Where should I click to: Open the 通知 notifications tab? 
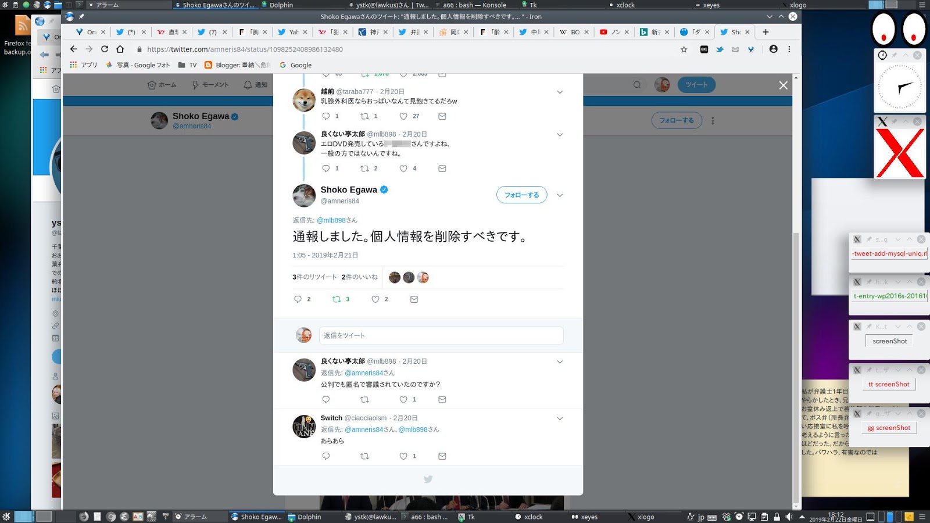(255, 85)
